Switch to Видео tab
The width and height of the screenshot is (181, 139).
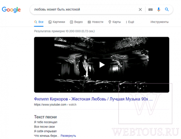(76, 22)
